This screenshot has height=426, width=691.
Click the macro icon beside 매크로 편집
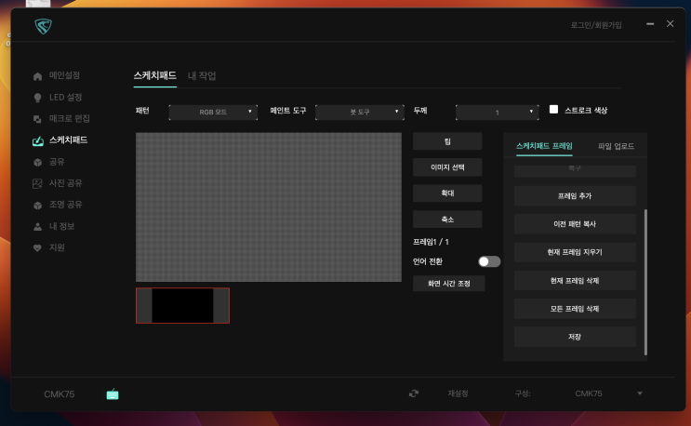37,119
